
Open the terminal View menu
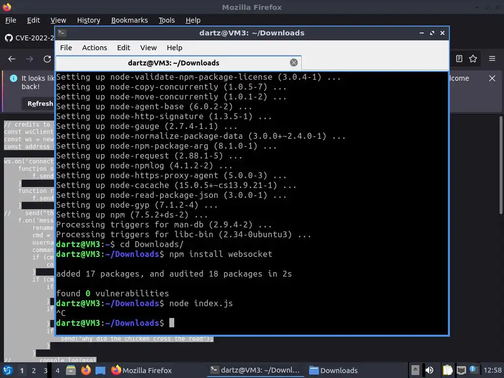tap(148, 48)
